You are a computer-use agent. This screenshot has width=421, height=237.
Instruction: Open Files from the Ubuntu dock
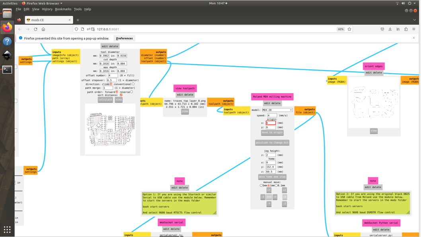coord(7,13)
